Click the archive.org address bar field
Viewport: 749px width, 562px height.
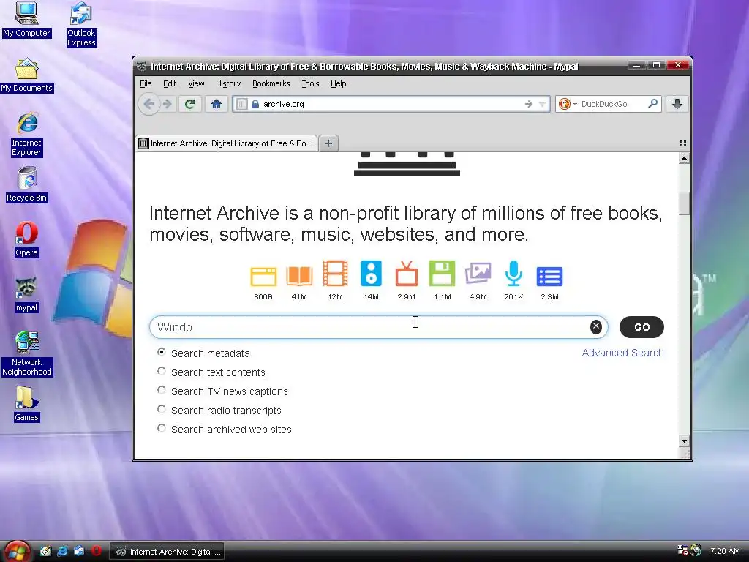[x=392, y=104]
